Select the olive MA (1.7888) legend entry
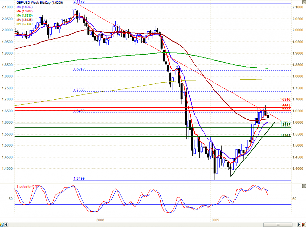 point(24,24)
